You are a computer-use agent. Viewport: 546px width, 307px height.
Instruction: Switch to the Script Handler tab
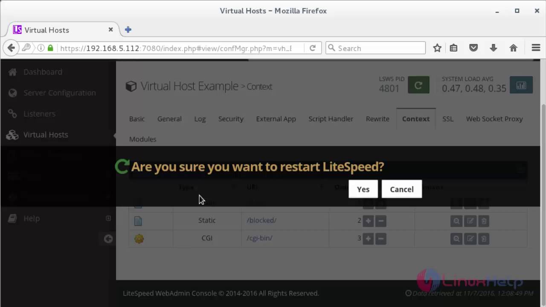pyautogui.click(x=331, y=119)
